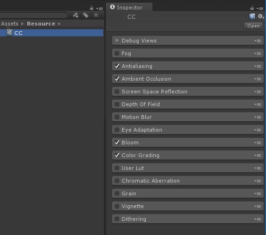Open the Grain context menu icon
Viewport: 266px width, 235px height.
point(257,194)
